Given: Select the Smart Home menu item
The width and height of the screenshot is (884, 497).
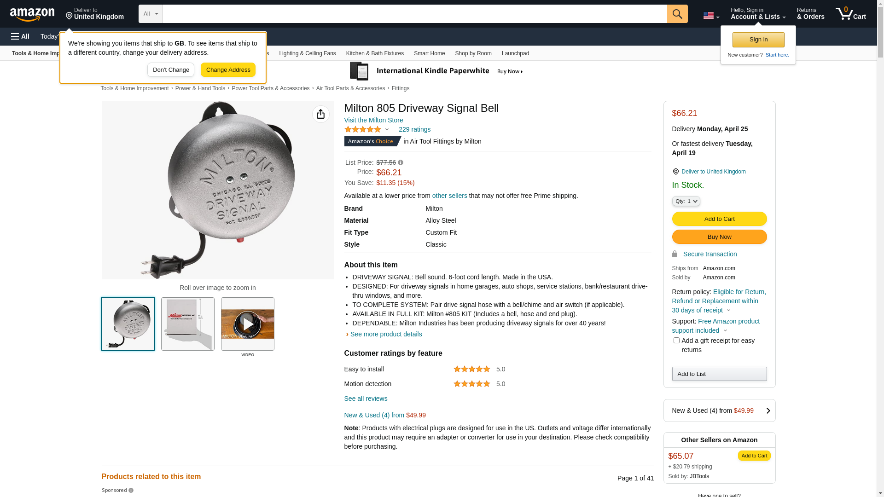Looking at the screenshot, I should coord(429,53).
